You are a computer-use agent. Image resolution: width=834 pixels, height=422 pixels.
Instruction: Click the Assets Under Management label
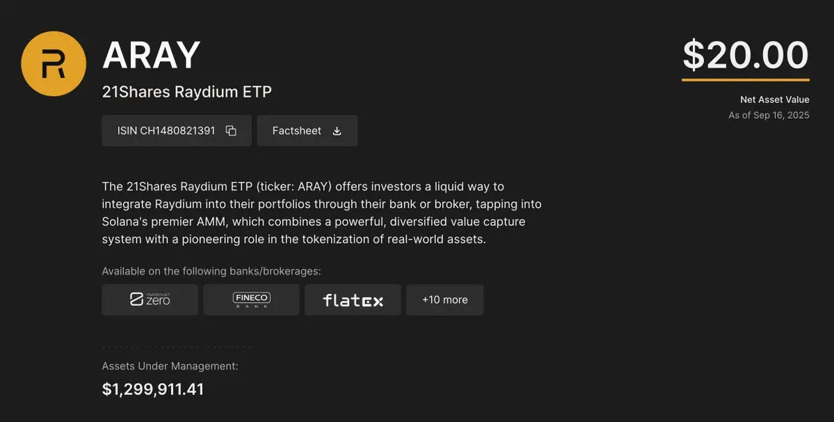pyautogui.click(x=170, y=366)
